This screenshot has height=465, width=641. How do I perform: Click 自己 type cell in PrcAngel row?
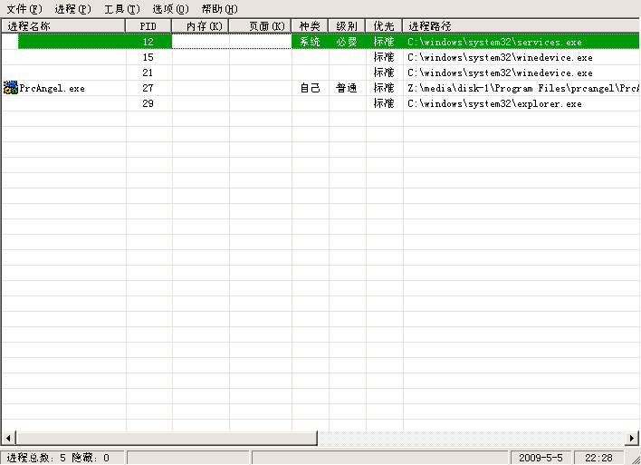pyautogui.click(x=310, y=88)
